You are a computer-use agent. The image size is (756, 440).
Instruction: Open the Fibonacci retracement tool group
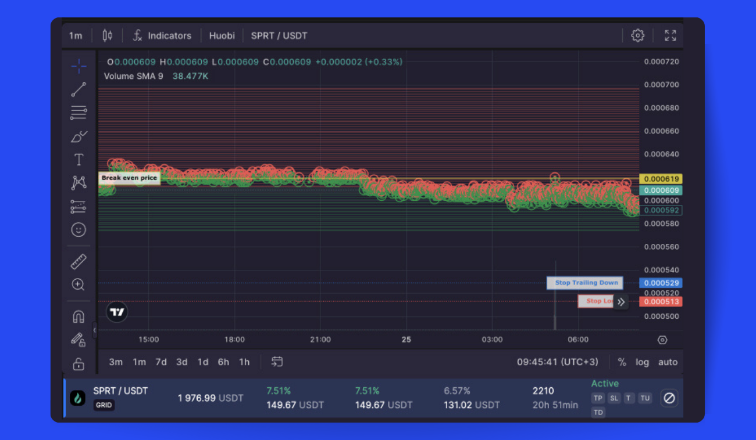point(79,113)
